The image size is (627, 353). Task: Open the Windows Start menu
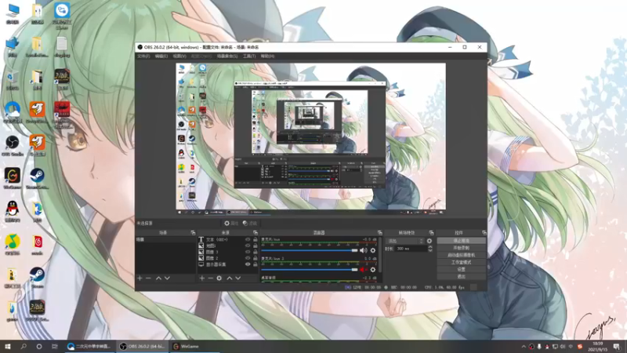pyautogui.click(x=8, y=347)
